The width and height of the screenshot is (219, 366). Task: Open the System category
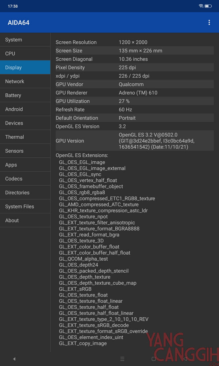25,40
